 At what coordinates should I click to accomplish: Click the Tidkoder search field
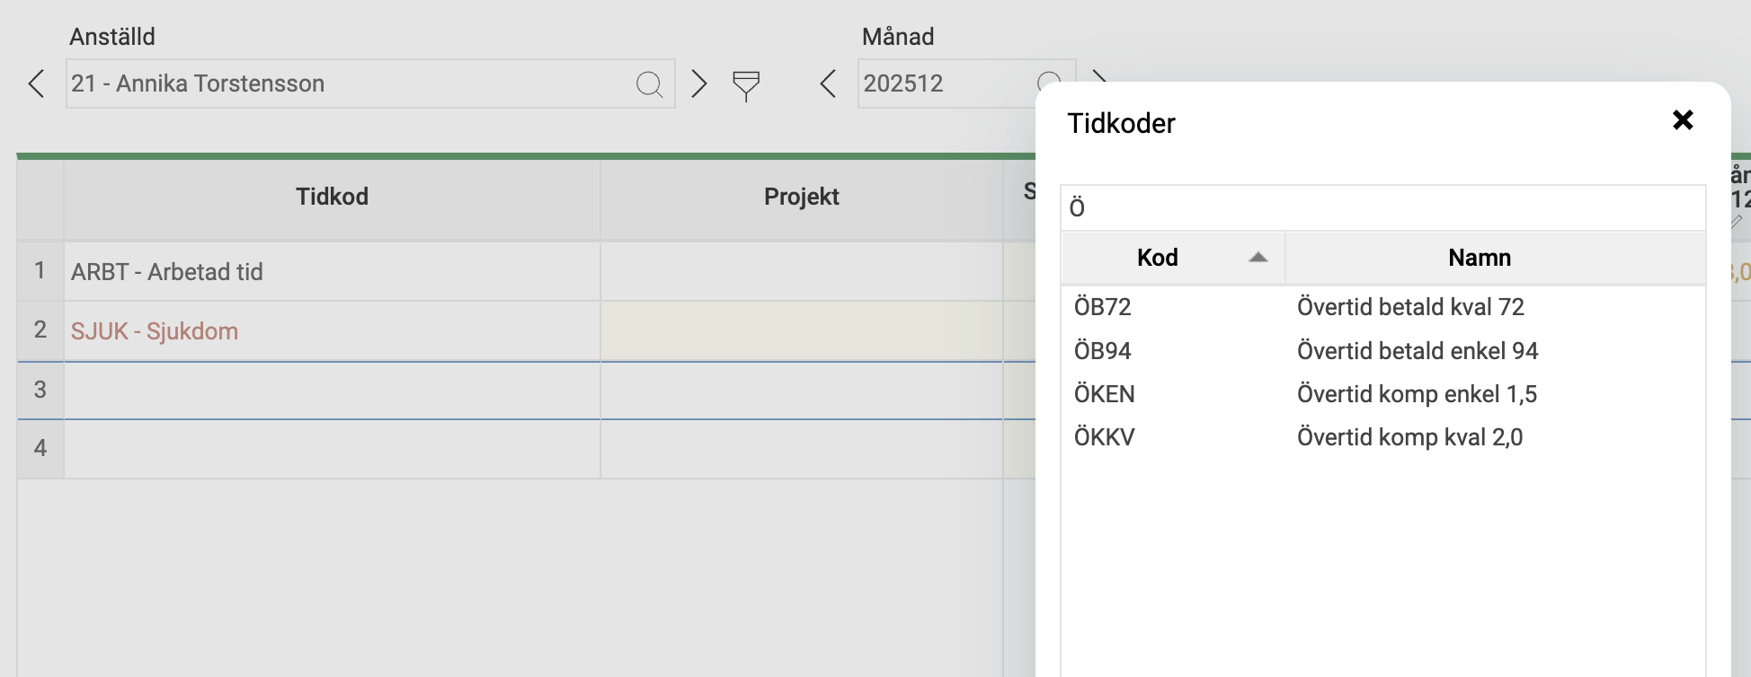(1382, 208)
